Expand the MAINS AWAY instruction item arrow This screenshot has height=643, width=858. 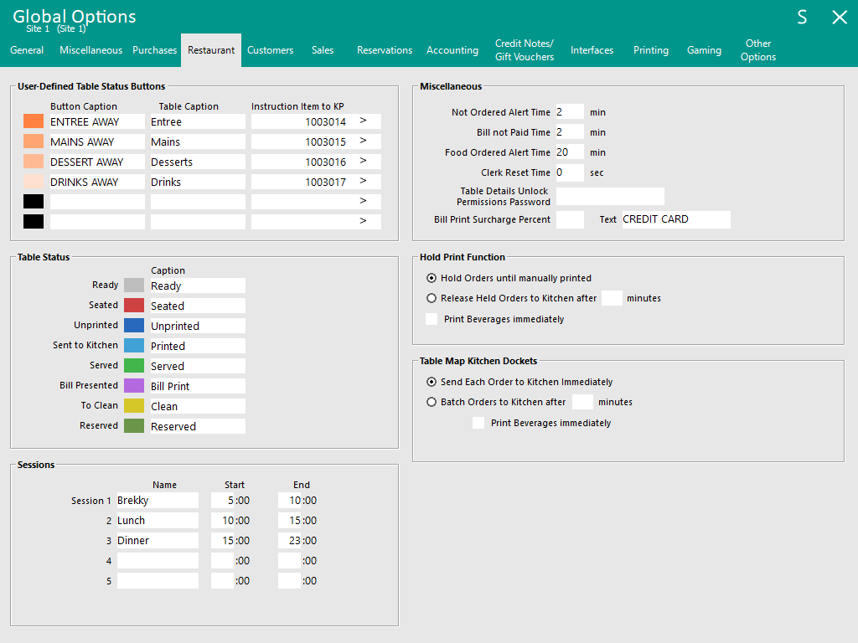click(x=364, y=141)
